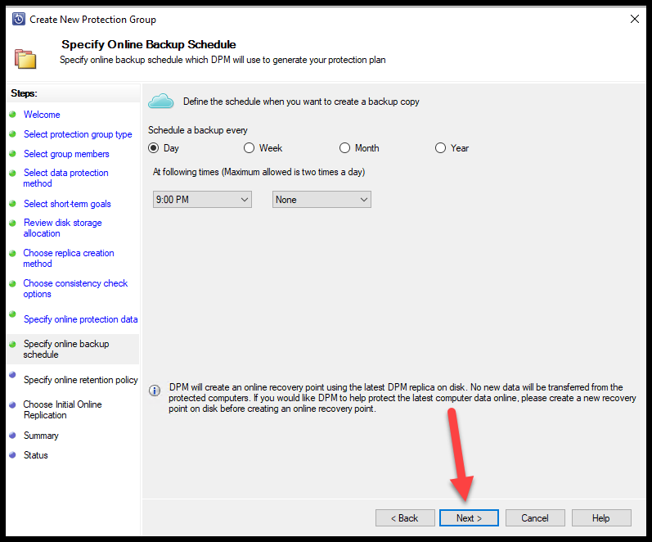Image resolution: width=652 pixels, height=542 pixels.
Task: Open Choose consistency check options step
Action: [x=75, y=288]
